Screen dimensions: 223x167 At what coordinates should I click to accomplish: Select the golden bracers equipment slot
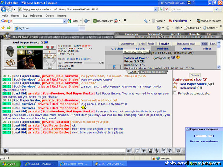[x=10, y=62]
